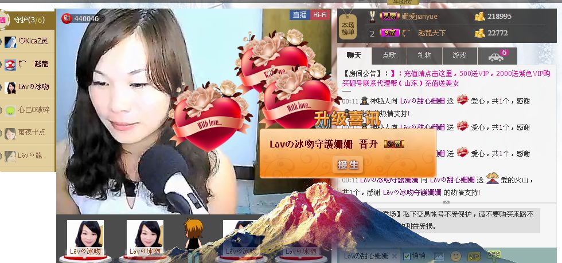The width and height of the screenshot is (562, 263).
Task: Switch to Hi-Fi audio mode
Action: pyautogui.click(x=320, y=15)
